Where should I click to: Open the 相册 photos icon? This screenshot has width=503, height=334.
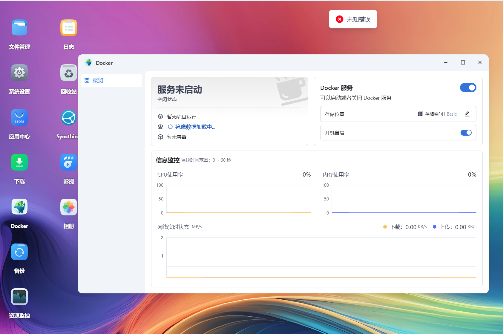69,207
